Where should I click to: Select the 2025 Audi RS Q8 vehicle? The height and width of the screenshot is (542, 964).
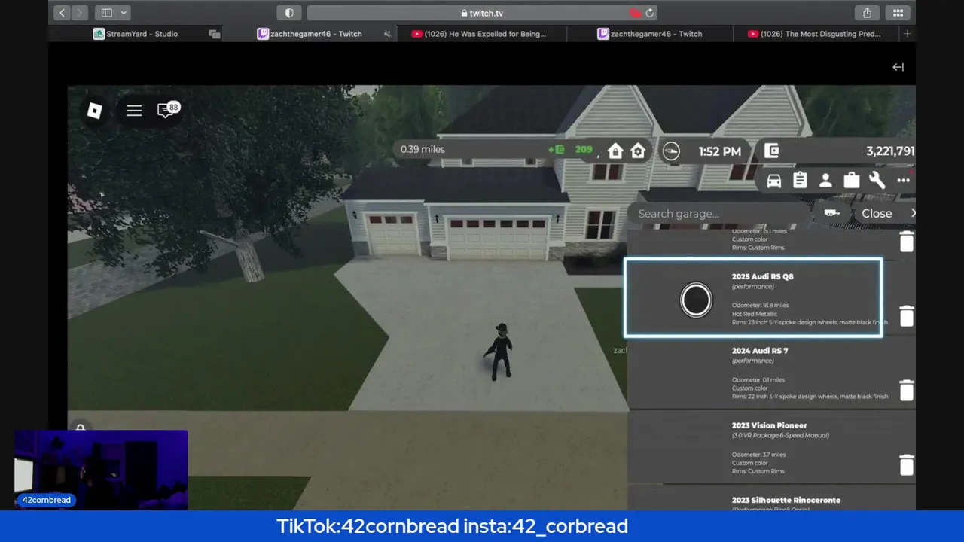(x=753, y=297)
